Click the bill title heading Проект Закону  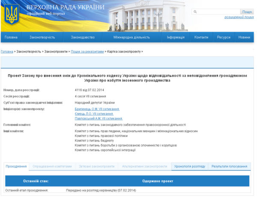tap(127, 78)
